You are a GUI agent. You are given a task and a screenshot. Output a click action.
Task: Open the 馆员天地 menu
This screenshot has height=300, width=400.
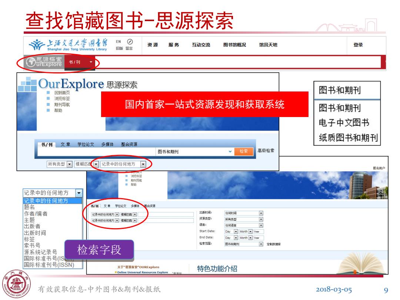click(268, 45)
